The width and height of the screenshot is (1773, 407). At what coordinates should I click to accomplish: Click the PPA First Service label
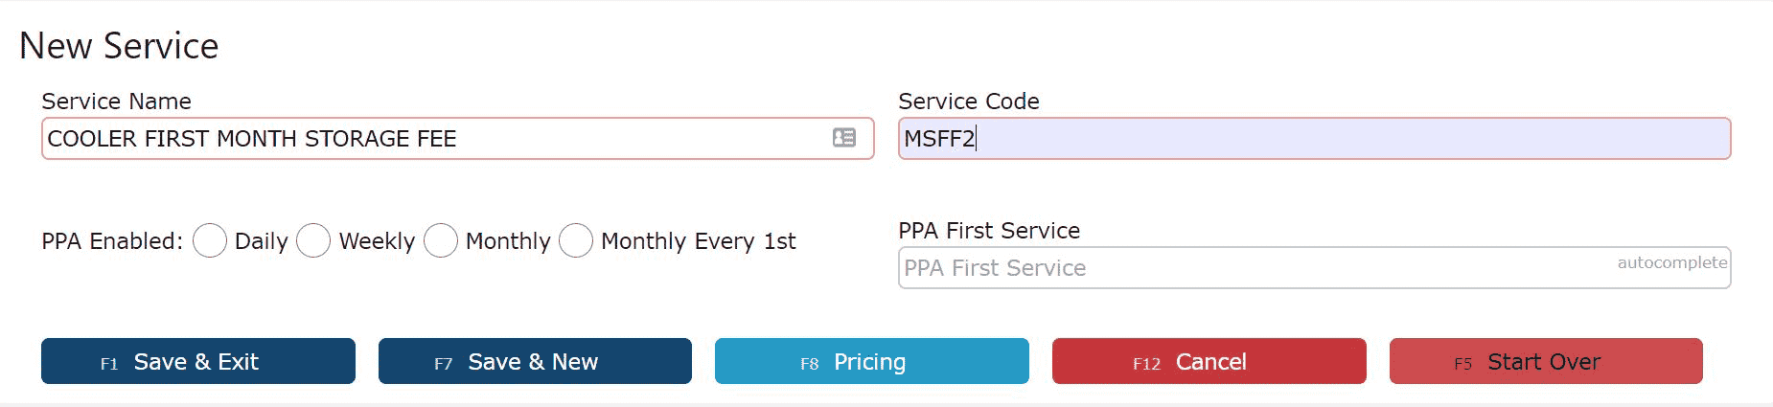tap(989, 231)
